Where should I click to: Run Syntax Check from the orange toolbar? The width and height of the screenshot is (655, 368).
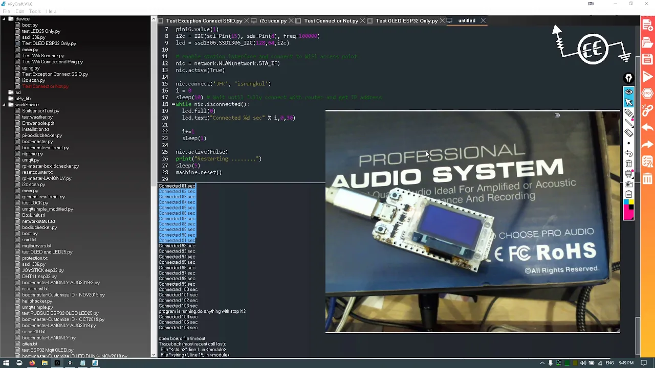click(647, 162)
